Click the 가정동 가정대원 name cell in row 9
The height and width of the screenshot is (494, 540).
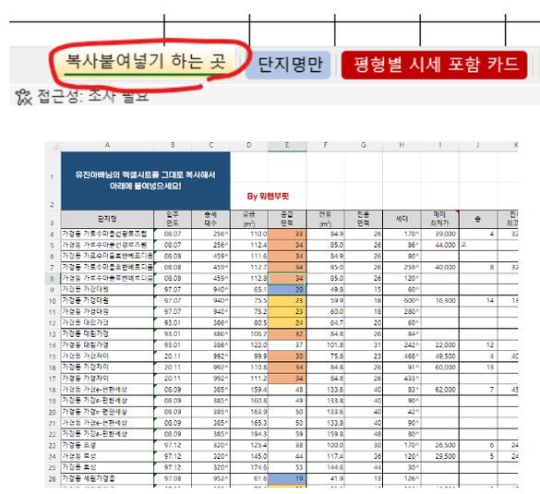pyautogui.click(x=107, y=289)
